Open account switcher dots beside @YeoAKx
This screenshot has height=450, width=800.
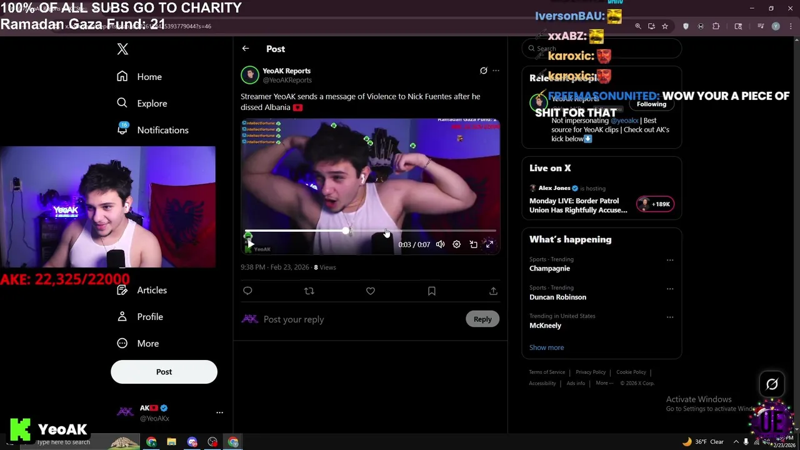click(x=219, y=412)
